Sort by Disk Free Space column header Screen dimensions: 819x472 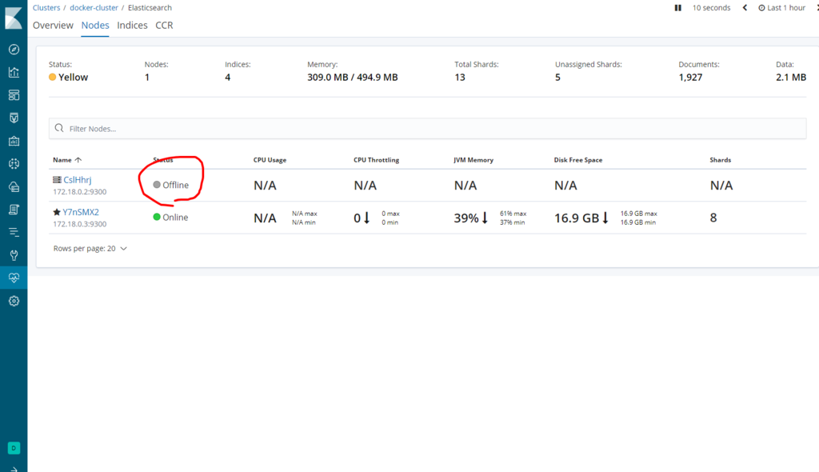pyautogui.click(x=578, y=160)
